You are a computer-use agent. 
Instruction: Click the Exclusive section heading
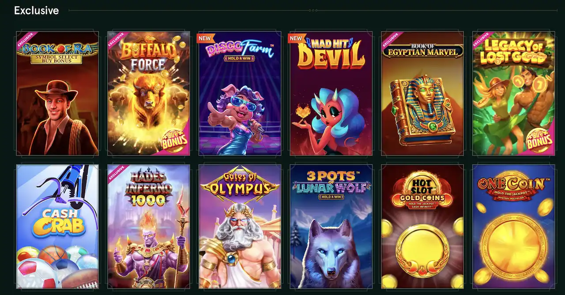point(36,11)
